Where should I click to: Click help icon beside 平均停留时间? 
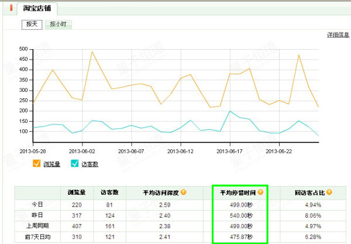point(260,192)
